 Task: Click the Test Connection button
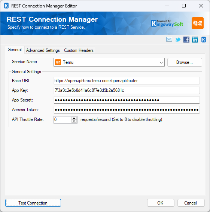(33, 203)
